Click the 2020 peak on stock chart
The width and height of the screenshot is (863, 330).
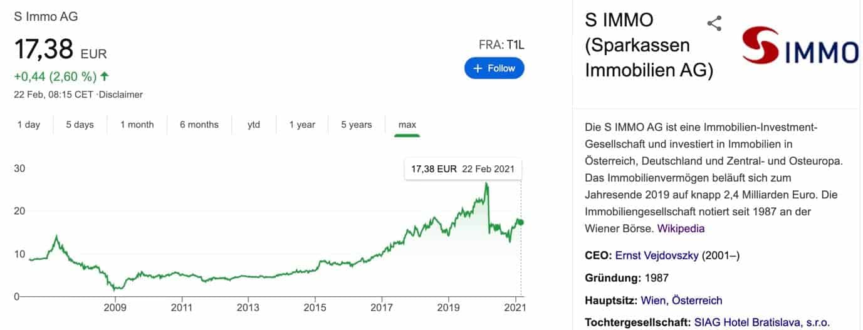(486, 184)
